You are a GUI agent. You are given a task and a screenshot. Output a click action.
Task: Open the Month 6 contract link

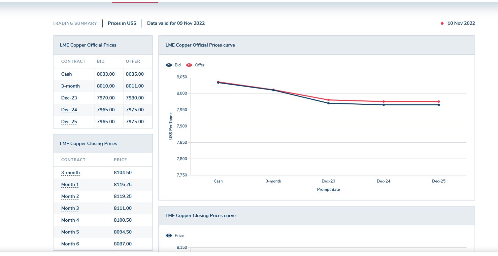[70, 244]
